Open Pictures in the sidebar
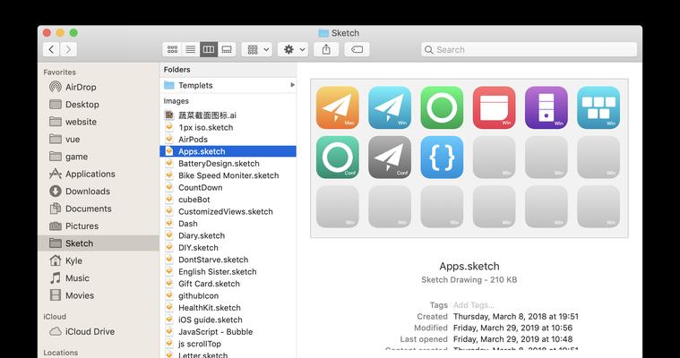Viewport: 680px width, 358px height. [x=99, y=226]
